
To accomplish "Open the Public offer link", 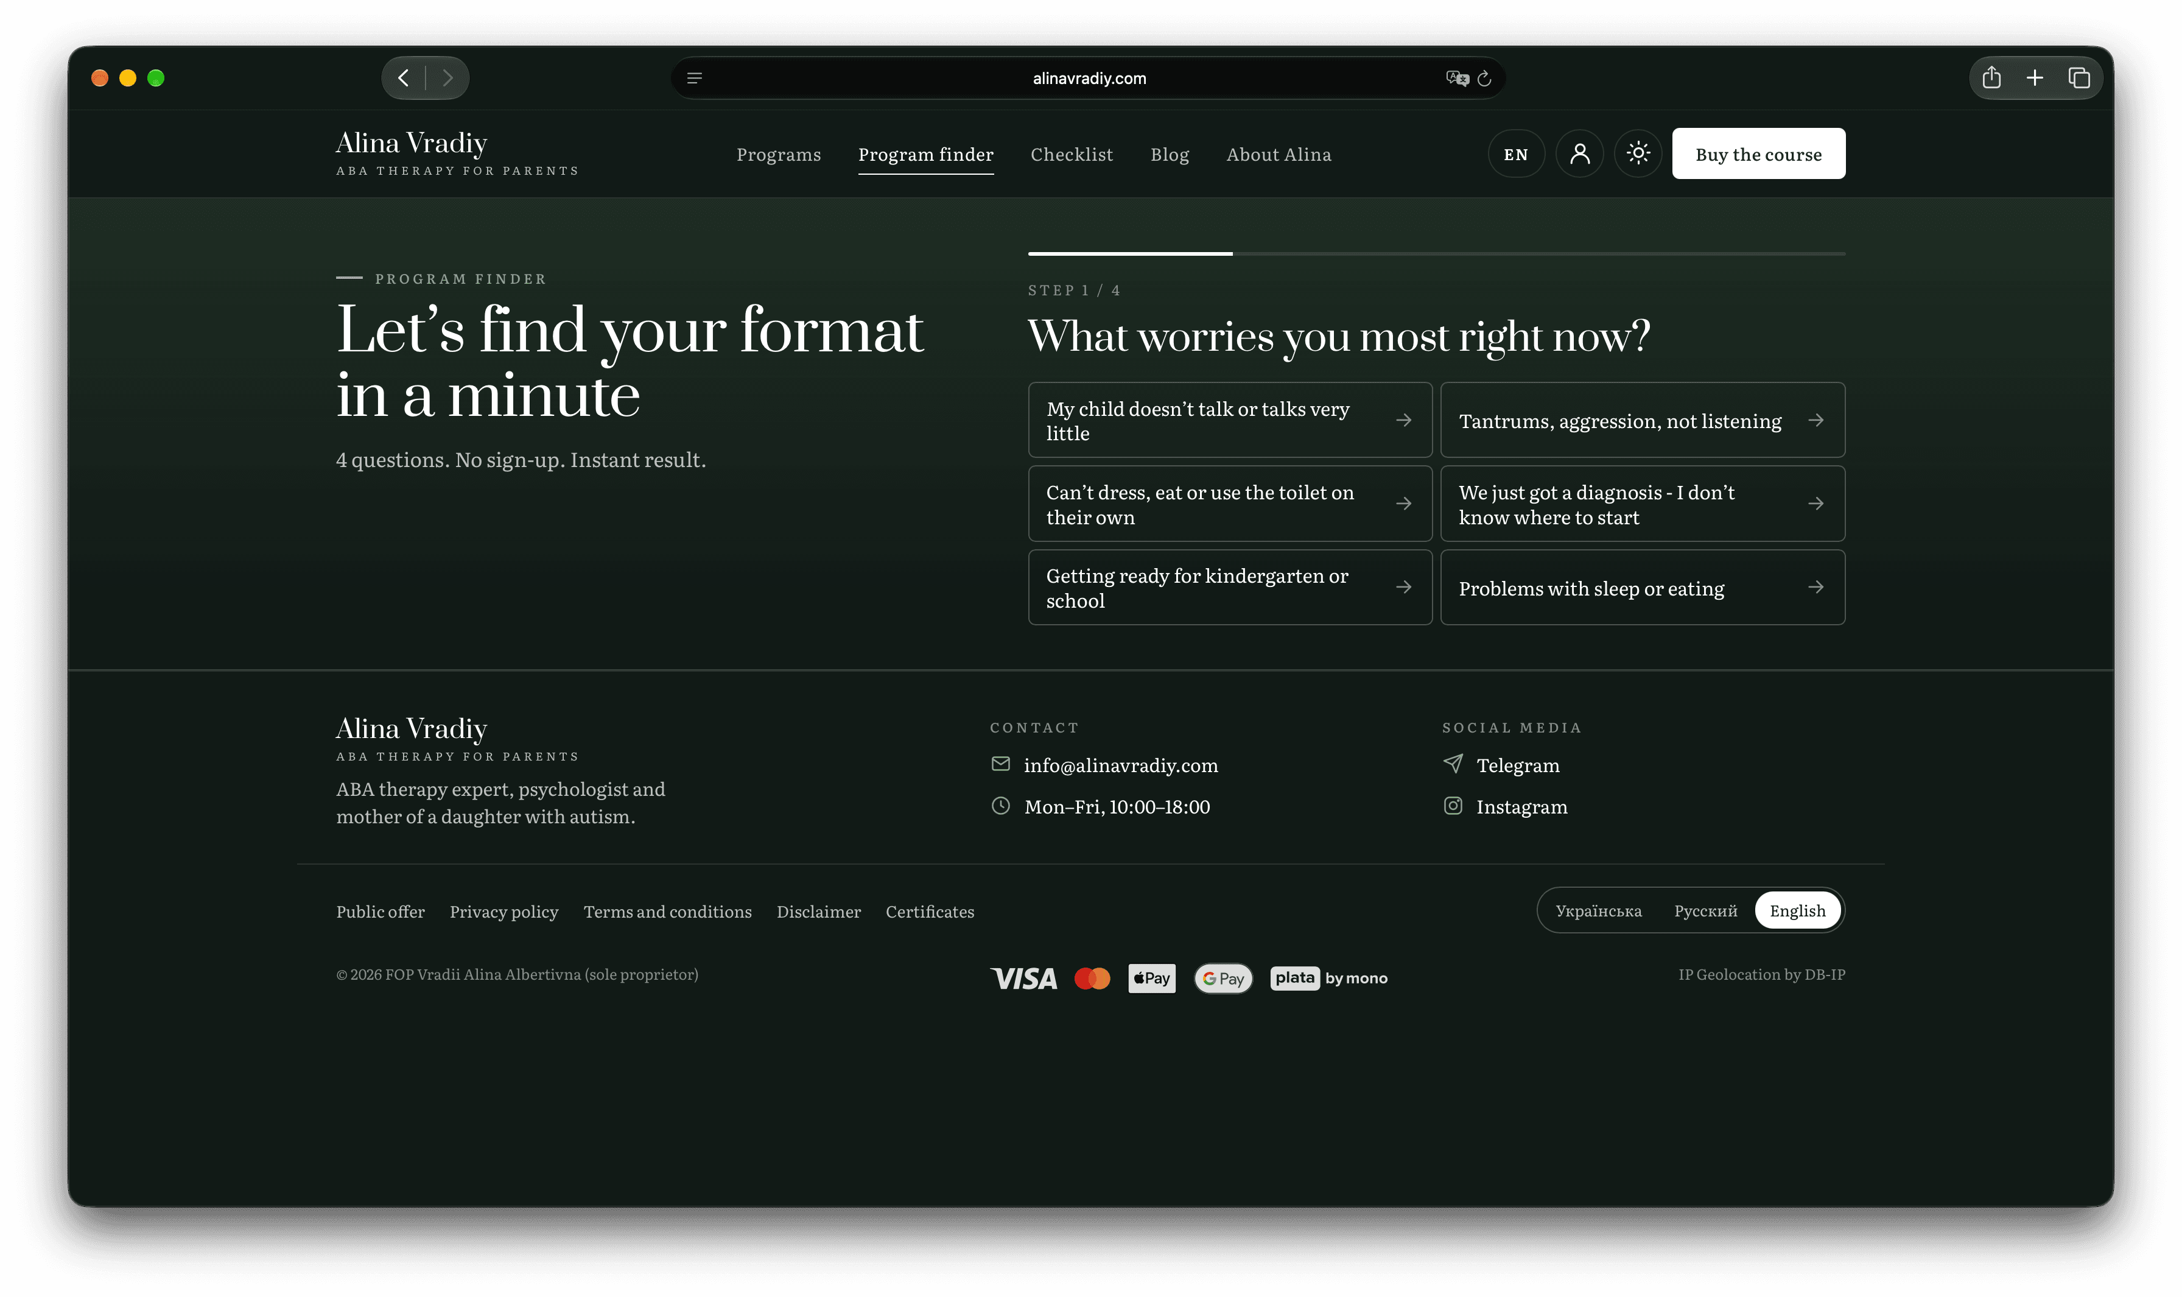I will (380, 912).
